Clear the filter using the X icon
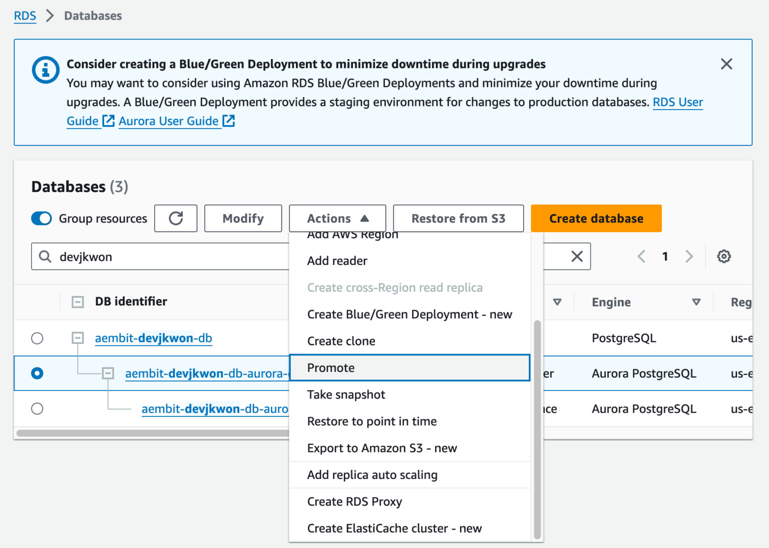 [577, 256]
